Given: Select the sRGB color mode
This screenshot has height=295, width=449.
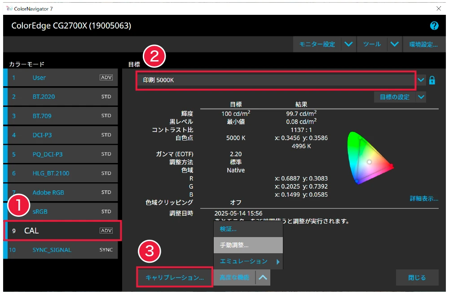Looking at the screenshot, I should coord(61,211).
